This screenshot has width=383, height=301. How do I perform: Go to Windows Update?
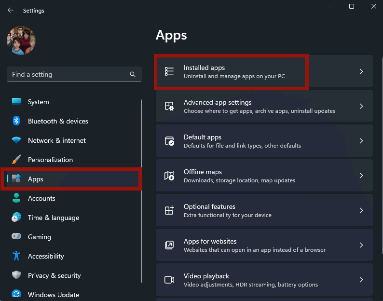point(54,295)
